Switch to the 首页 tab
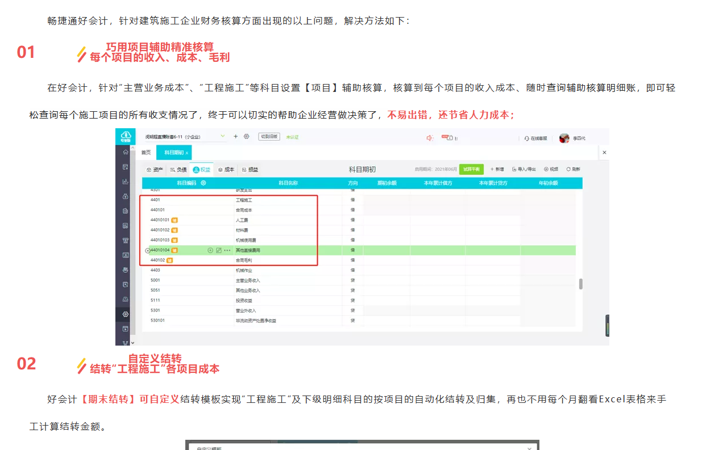The height and width of the screenshot is (450, 727). [x=146, y=152]
